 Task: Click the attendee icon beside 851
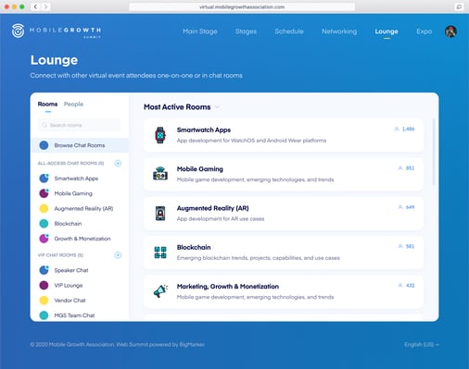click(x=400, y=168)
